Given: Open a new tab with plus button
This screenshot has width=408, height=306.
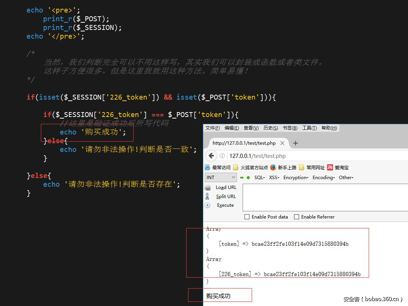Looking at the screenshot, I should (x=296, y=143).
